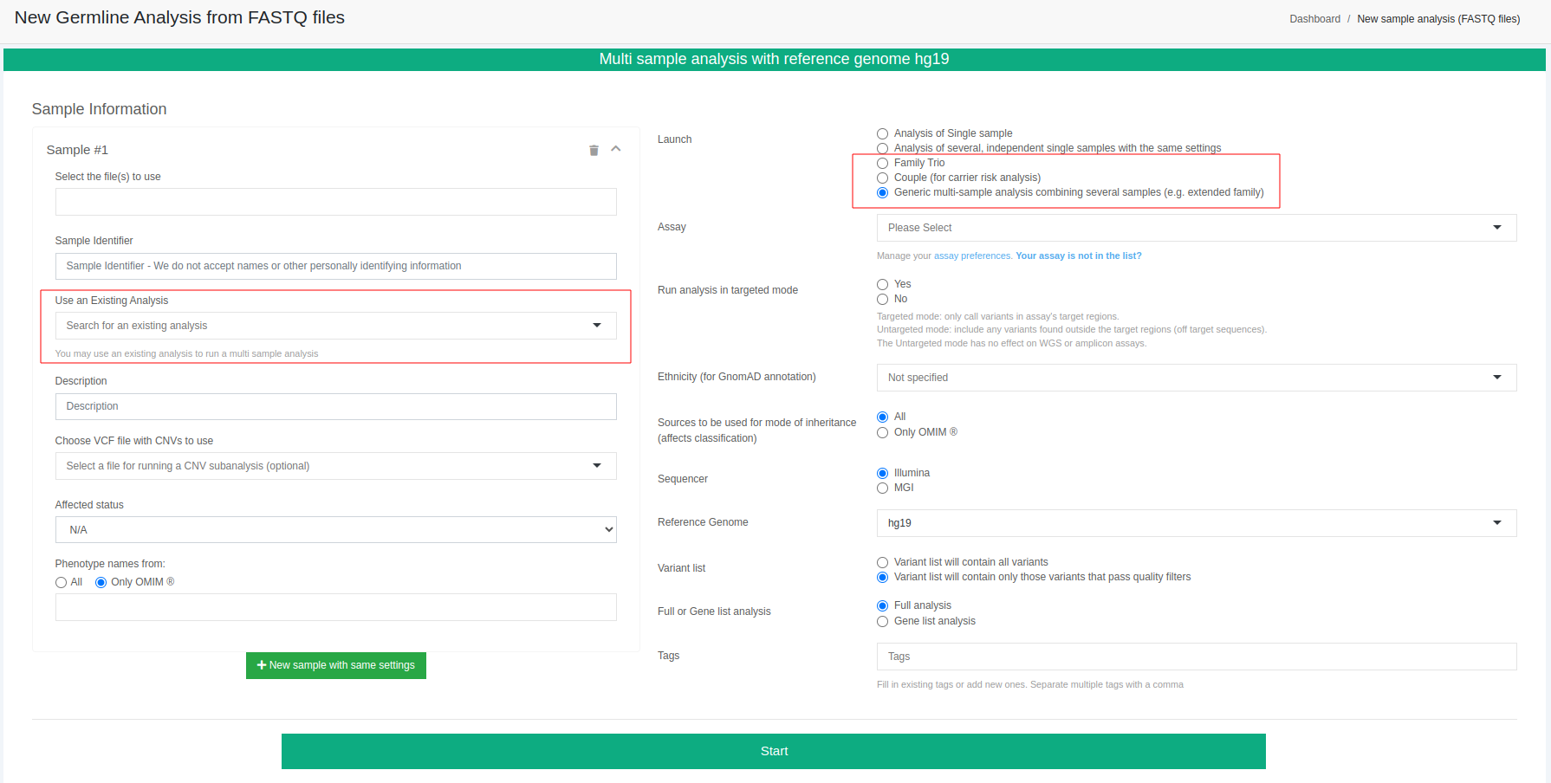Choose Couple (for carrier risk analysis)
This screenshot has width=1551, height=783.
click(882, 178)
